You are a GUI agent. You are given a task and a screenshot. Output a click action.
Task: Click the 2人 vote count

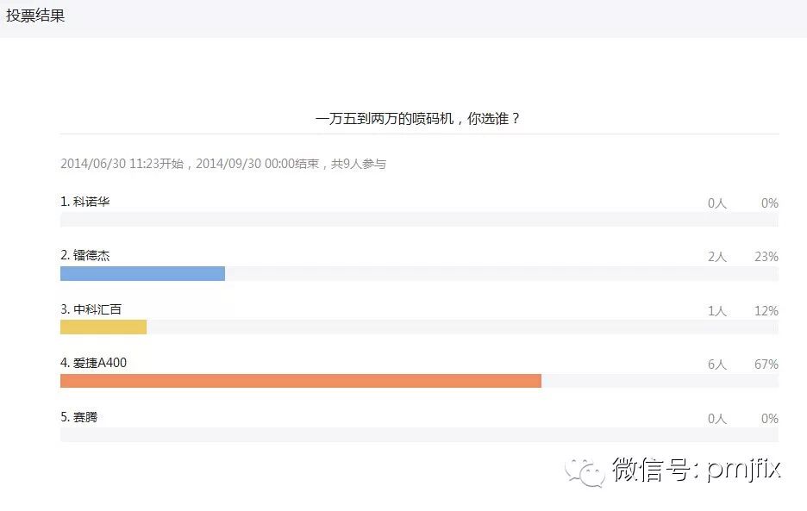tap(717, 257)
